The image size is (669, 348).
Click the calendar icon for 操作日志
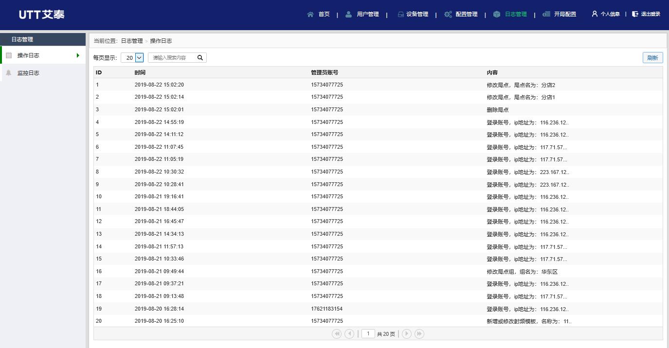pyautogui.click(x=8, y=55)
